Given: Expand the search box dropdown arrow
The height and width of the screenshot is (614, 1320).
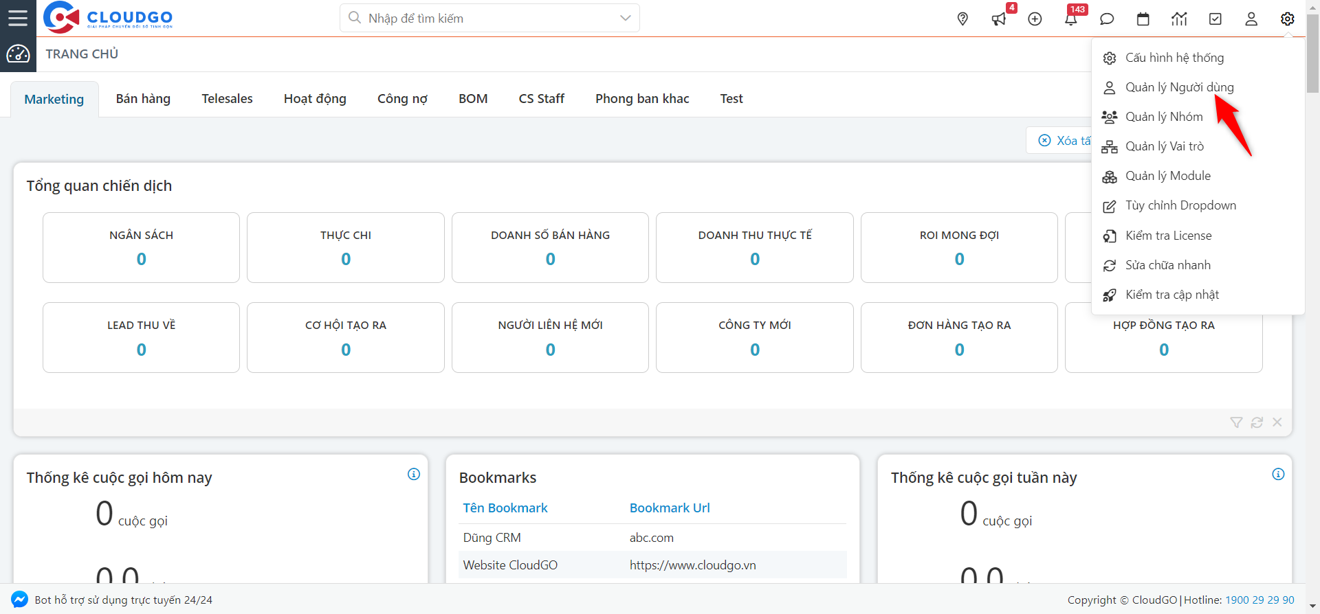Looking at the screenshot, I should pyautogui.click(x=625, y=18).
